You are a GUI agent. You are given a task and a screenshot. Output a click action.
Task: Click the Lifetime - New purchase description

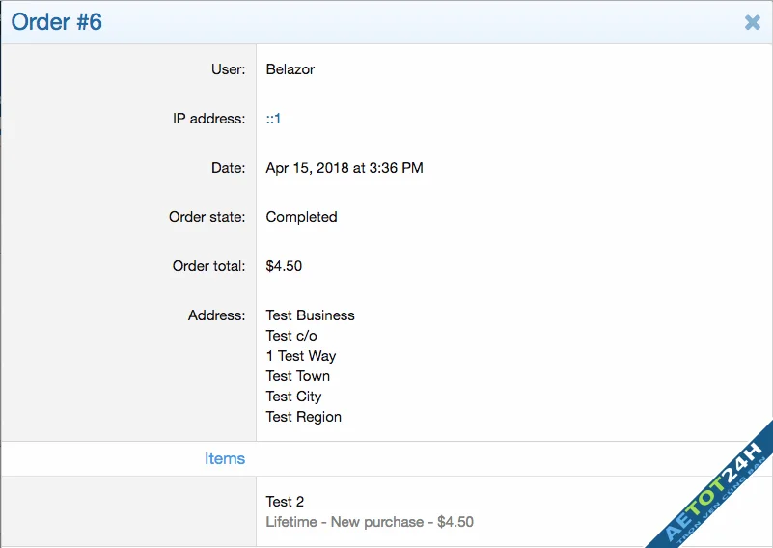[369, 522]
